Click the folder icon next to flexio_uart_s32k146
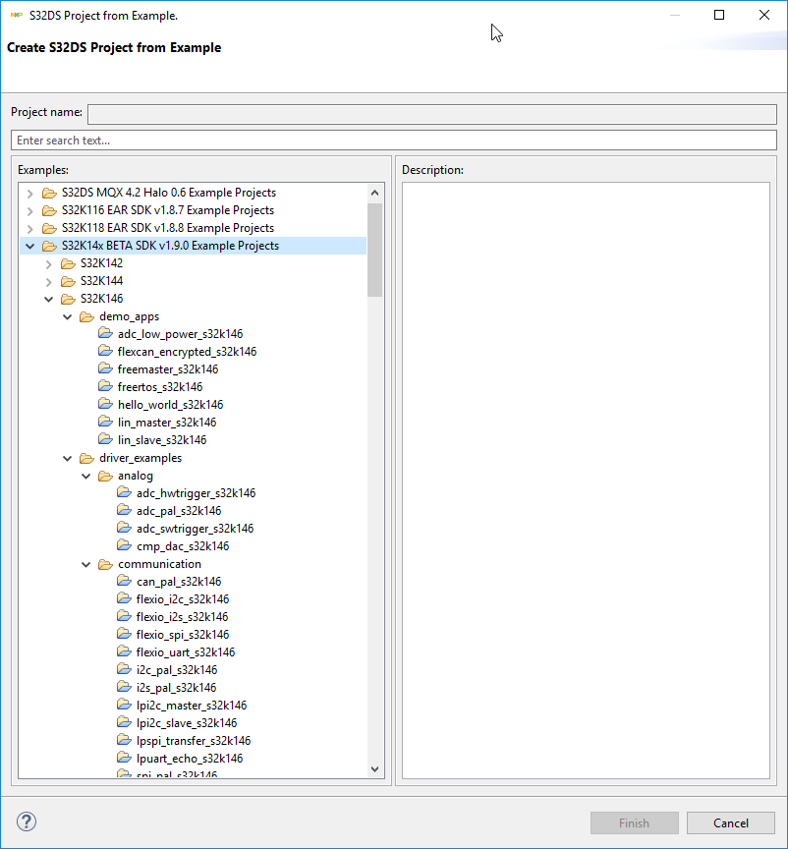Screen dimensions: 788x849 tap(125, 651)
